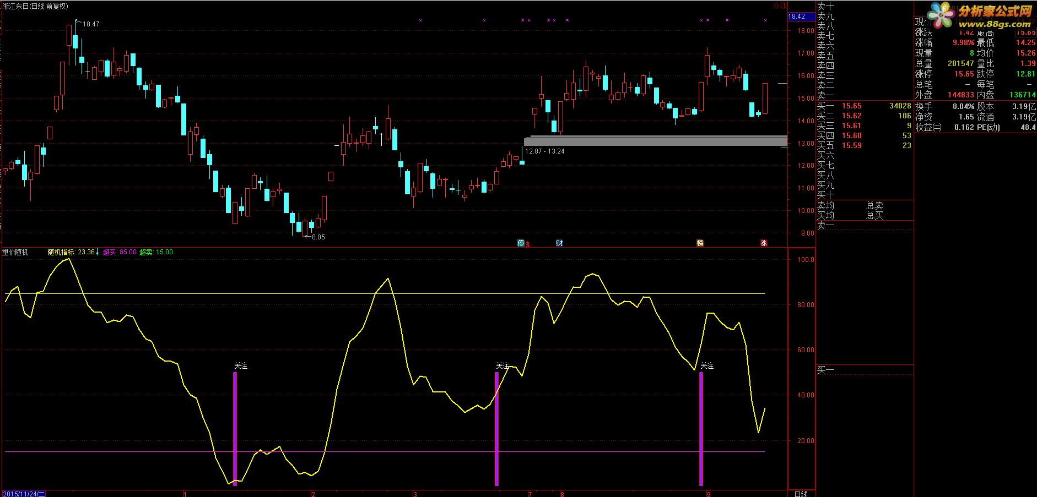Click the second 关注 purple signal bar
This screenshot has height=497, width=1037.
[x=496, y=429]
